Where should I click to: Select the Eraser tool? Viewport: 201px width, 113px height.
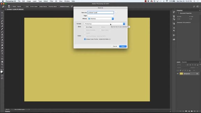(2, 40)
